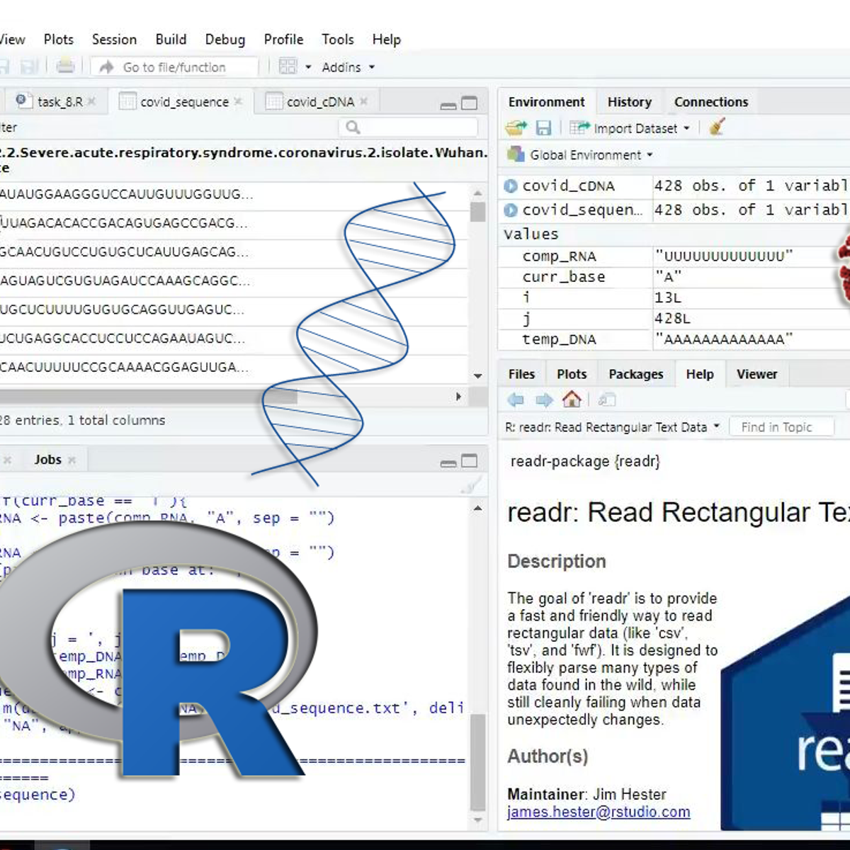
Task: Switch to the History tab
Action: pyautogui.click(x=629, y=102)
